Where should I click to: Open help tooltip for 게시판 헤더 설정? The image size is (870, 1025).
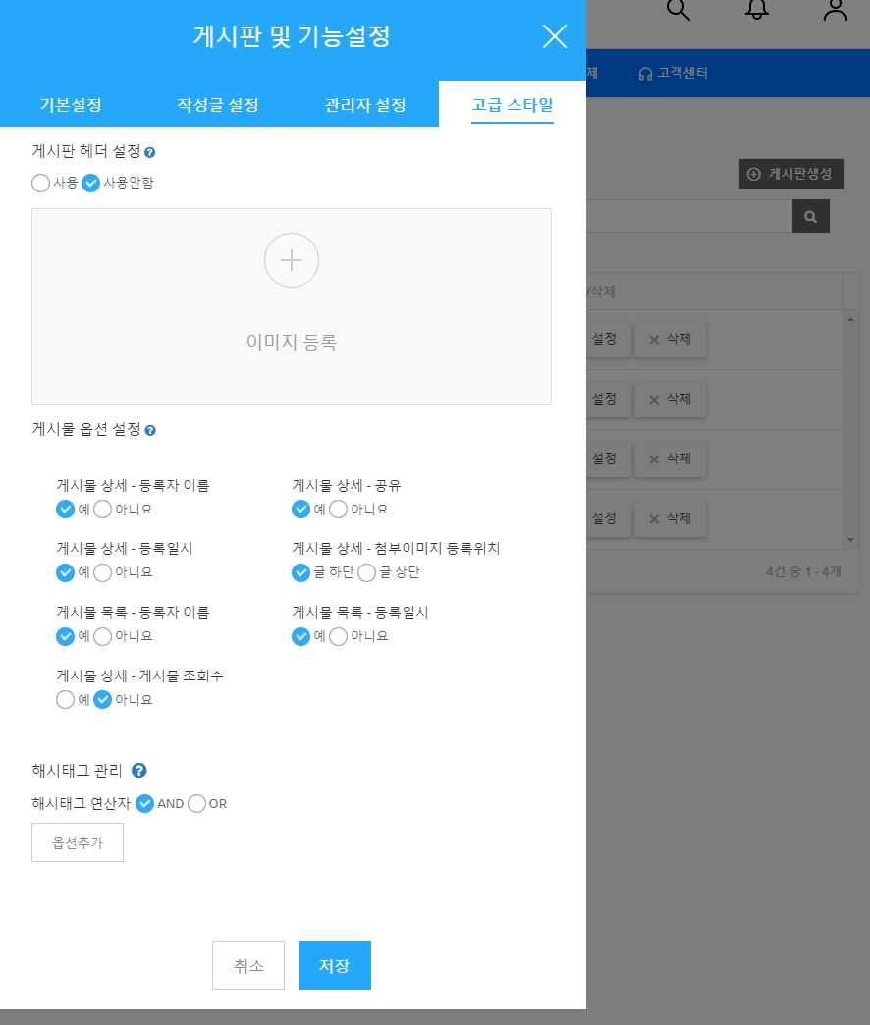(150, 153)
